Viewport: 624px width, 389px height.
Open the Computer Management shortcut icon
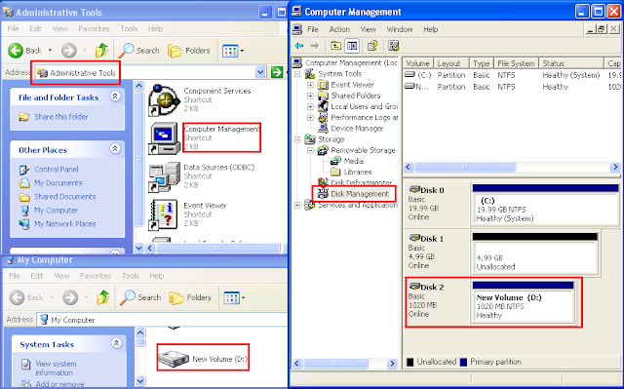click(x=164, y=138)
